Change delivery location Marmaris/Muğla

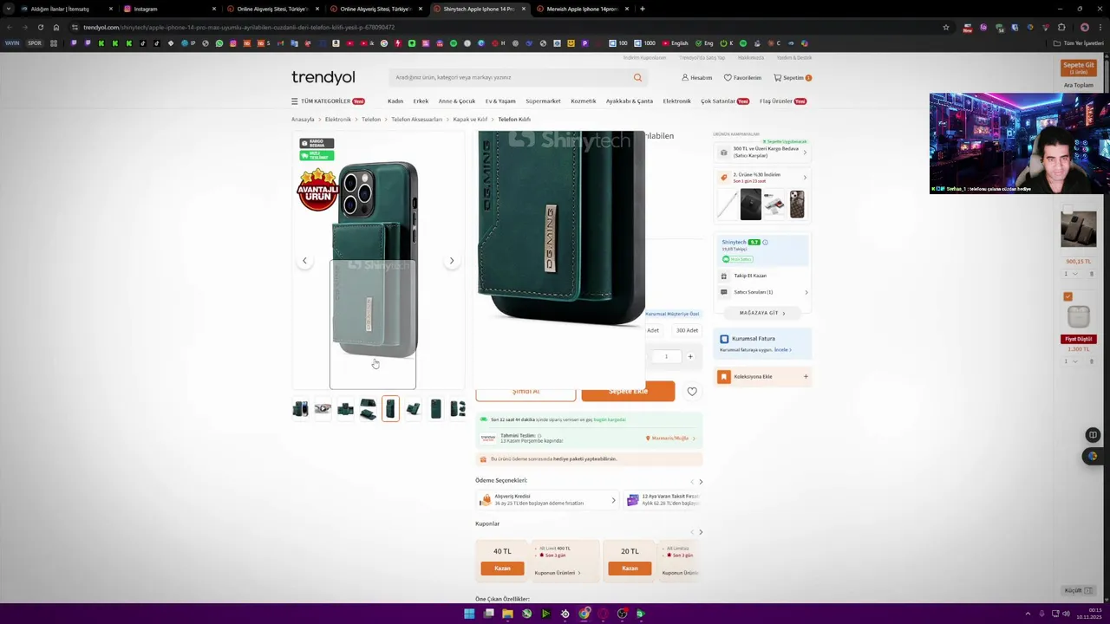click(x=670, y=439)
